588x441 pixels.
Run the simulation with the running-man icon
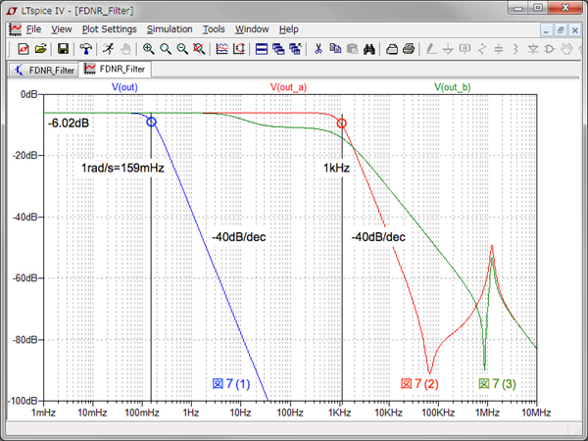click(107, 48)
